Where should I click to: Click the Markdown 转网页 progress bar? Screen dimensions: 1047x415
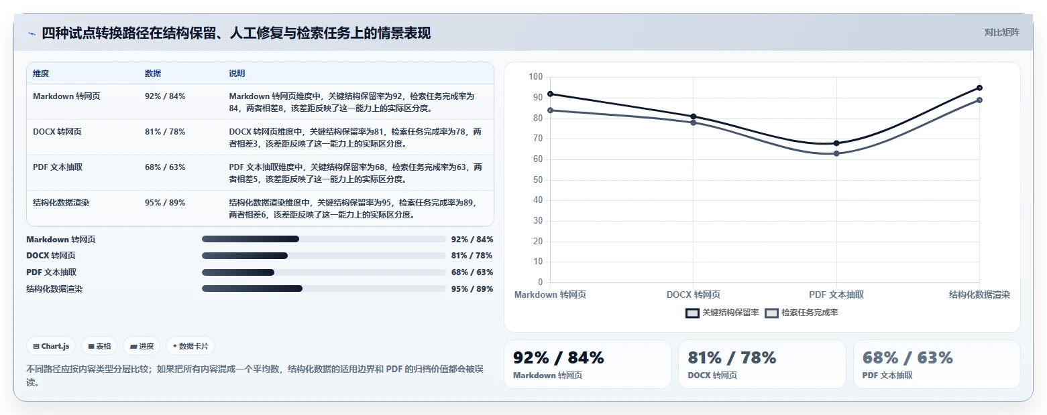(x=324, y=239)
